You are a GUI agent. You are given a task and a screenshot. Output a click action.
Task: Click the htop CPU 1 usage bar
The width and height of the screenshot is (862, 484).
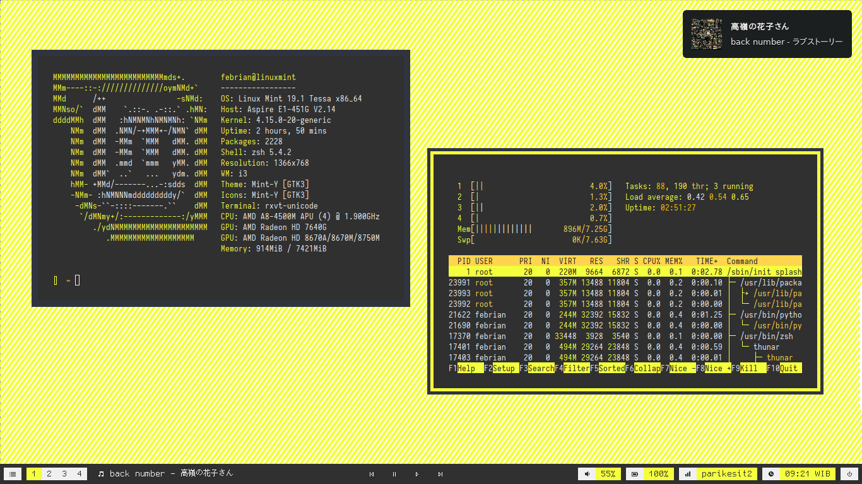click(x=534, y=186)
